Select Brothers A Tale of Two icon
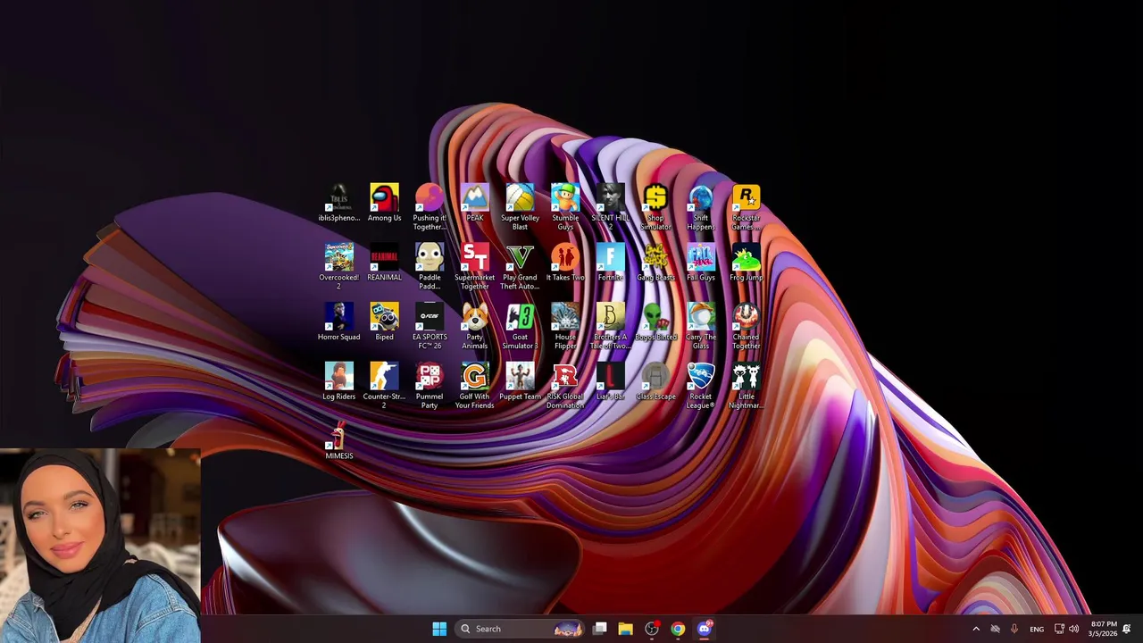This screenshot has height=643, width=1143. (x=611, y=326)
